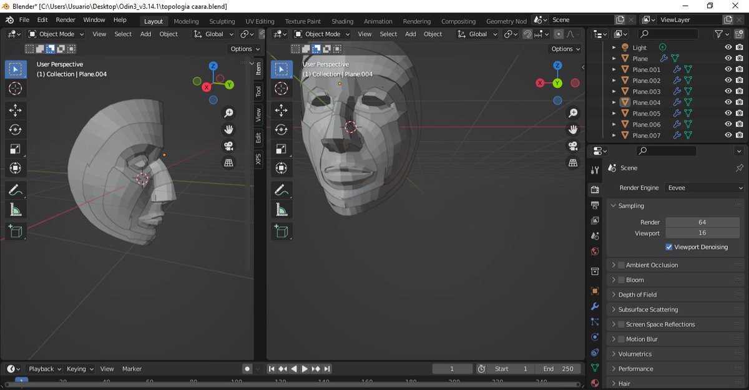Screen dimensions: 749x390
Task: Click Marker menu in timeline
Action: point(132,369)
